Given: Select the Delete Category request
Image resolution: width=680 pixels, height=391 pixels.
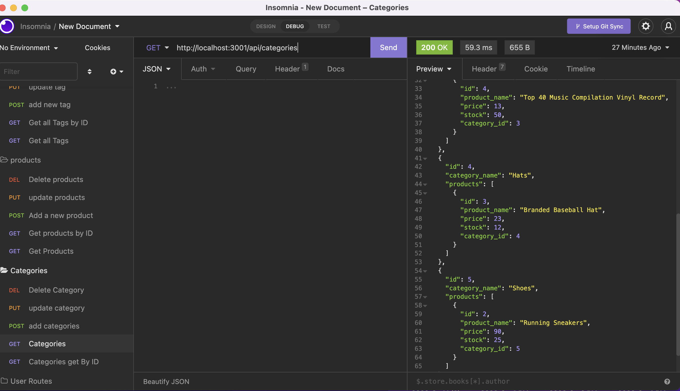Looking at the screenshot, I should pyautogui.click(x=67, y=290).
